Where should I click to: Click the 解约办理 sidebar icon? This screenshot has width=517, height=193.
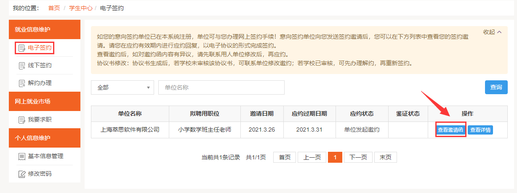[22, 83]
